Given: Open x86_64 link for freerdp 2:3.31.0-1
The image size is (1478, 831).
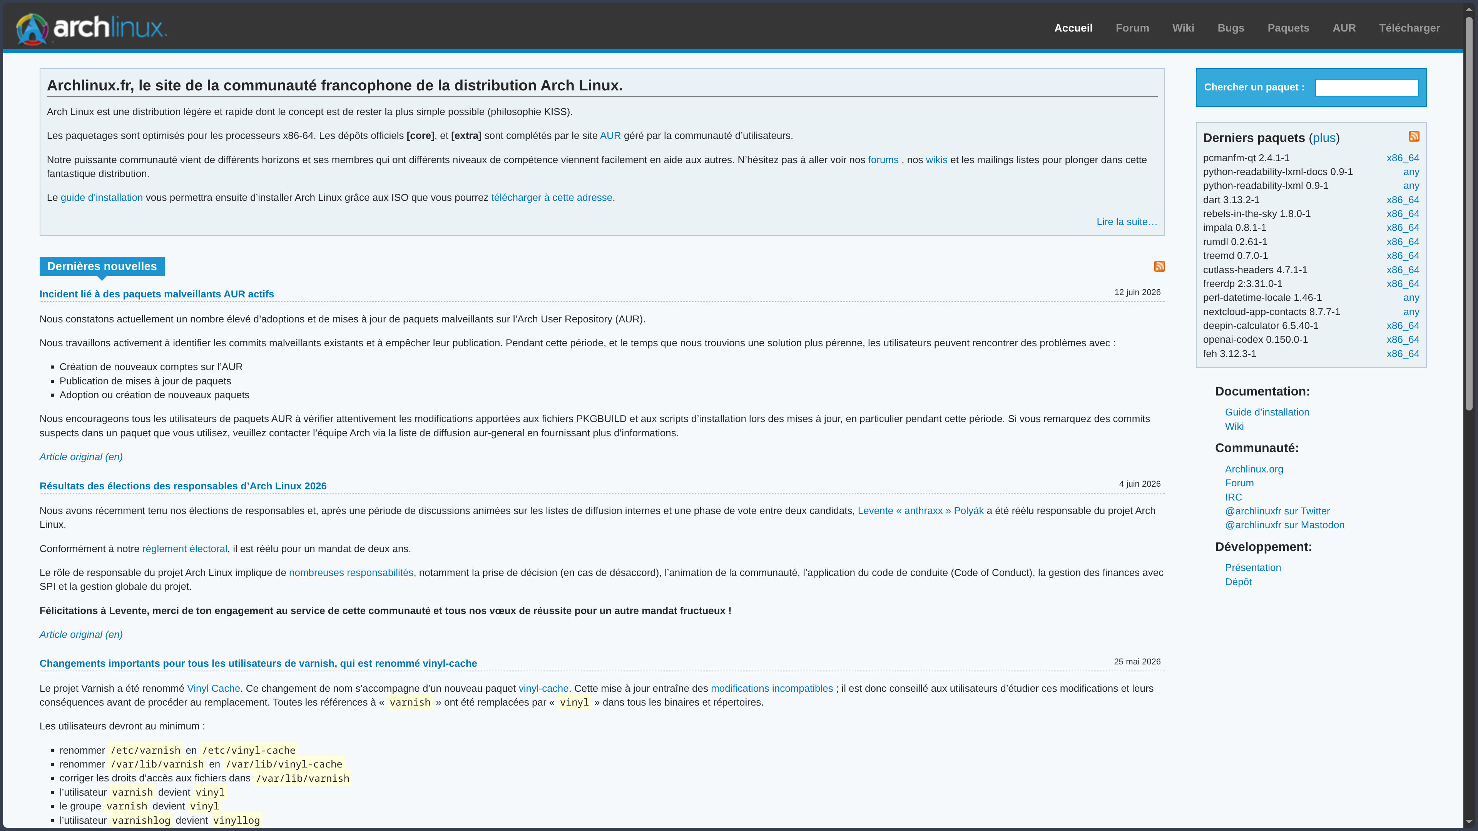Looking at the screenshot, I should [1402, 284].
